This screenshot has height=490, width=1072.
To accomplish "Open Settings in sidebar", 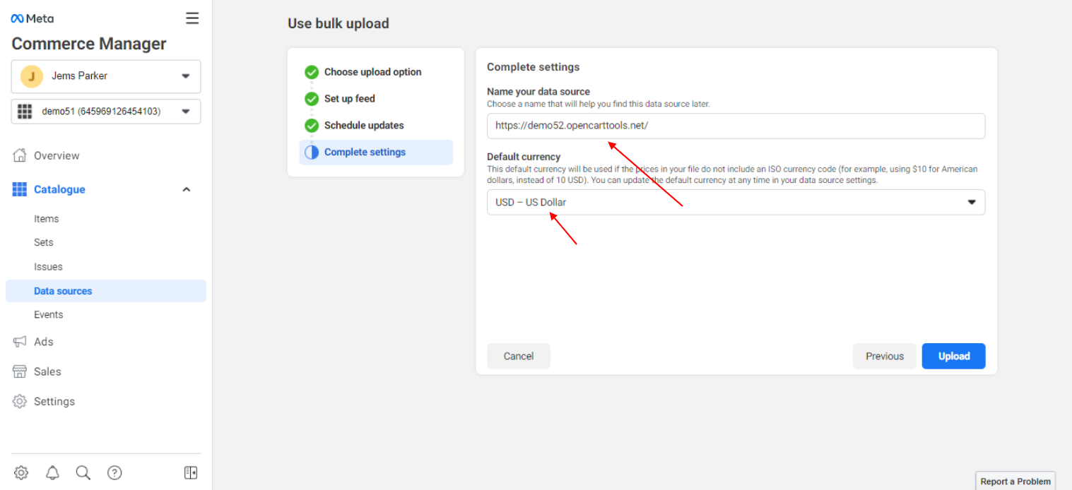I will point(54,401).
